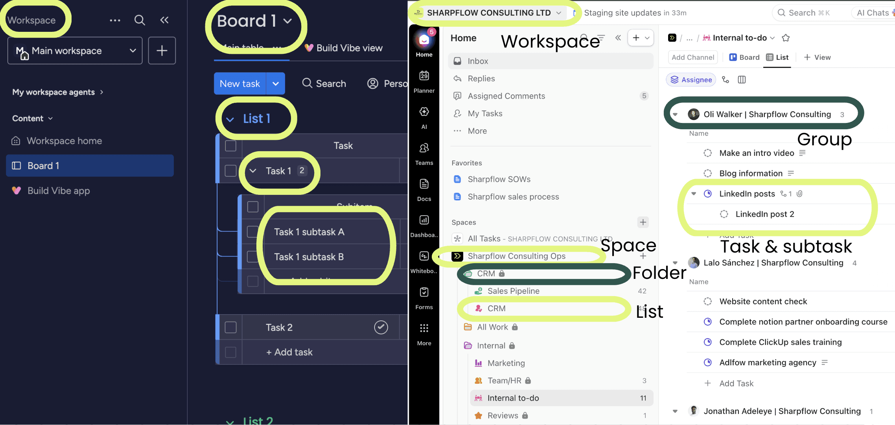
Task: Open Whiteboards in the ClickUp rail
Action: (424, 262)
